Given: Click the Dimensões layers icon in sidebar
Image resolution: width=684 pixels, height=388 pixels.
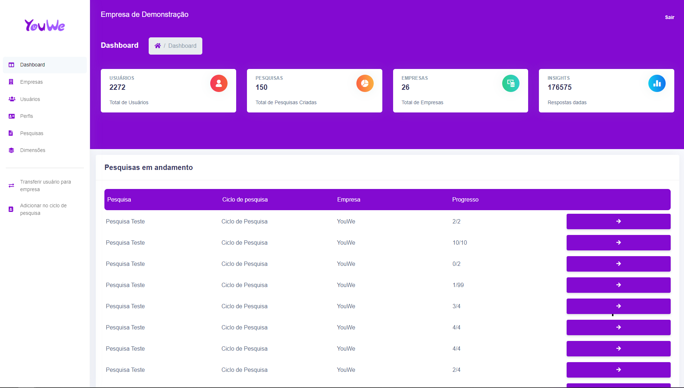Looking at the screenshot, I should point(12,150).
